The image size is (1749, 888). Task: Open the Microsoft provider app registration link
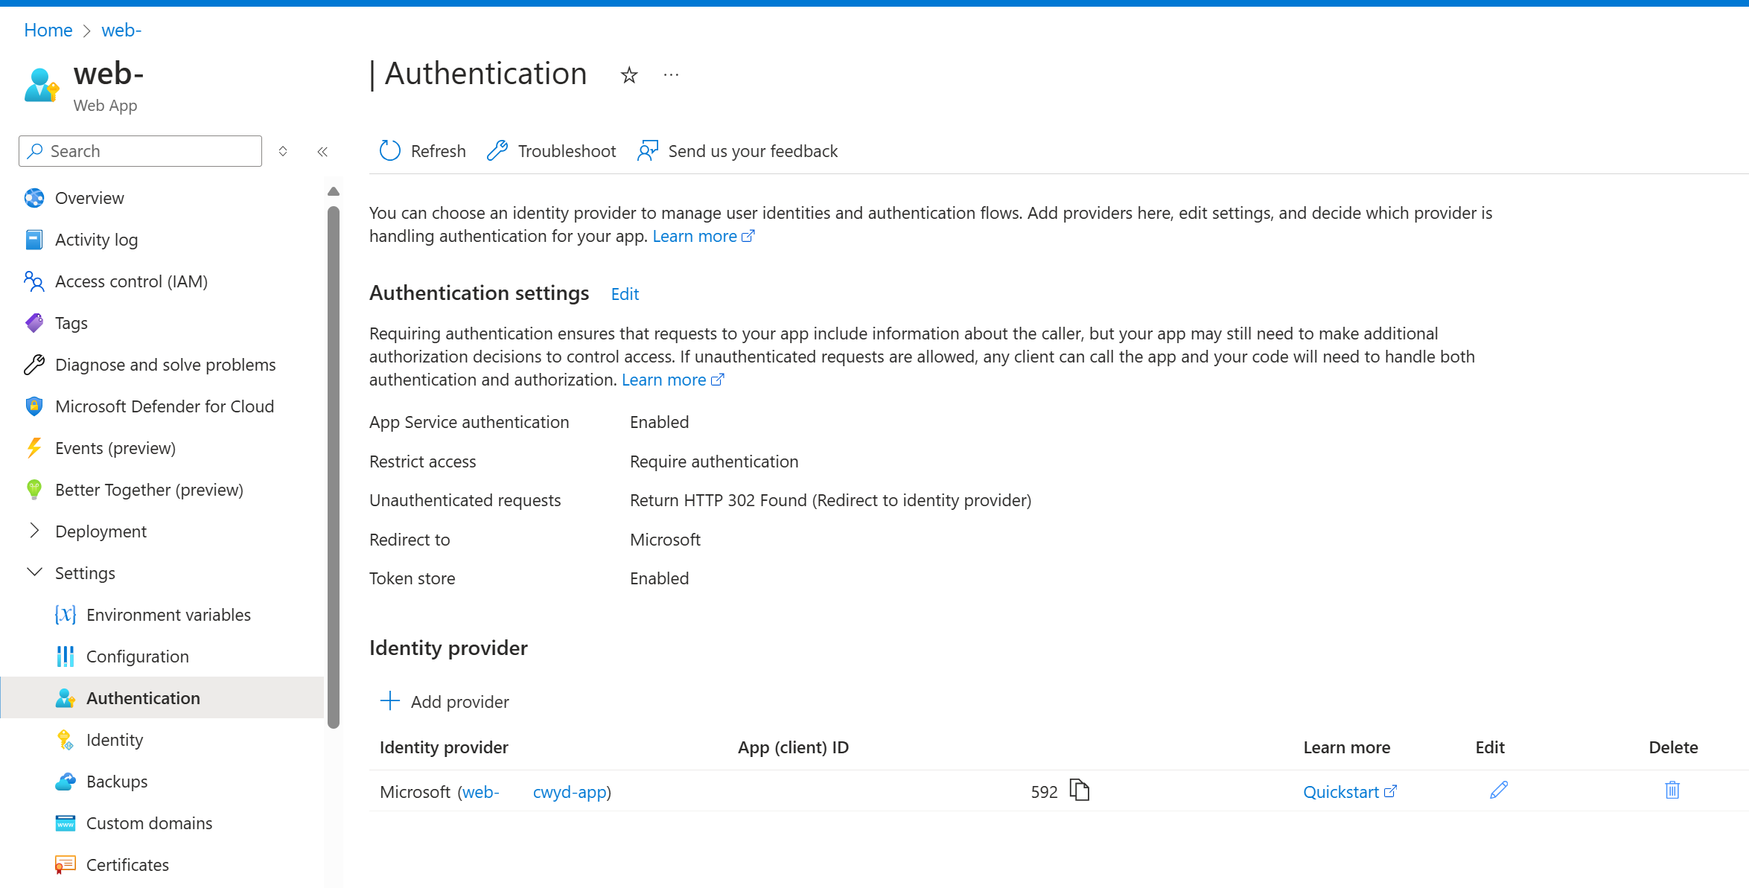click(535, 792)
